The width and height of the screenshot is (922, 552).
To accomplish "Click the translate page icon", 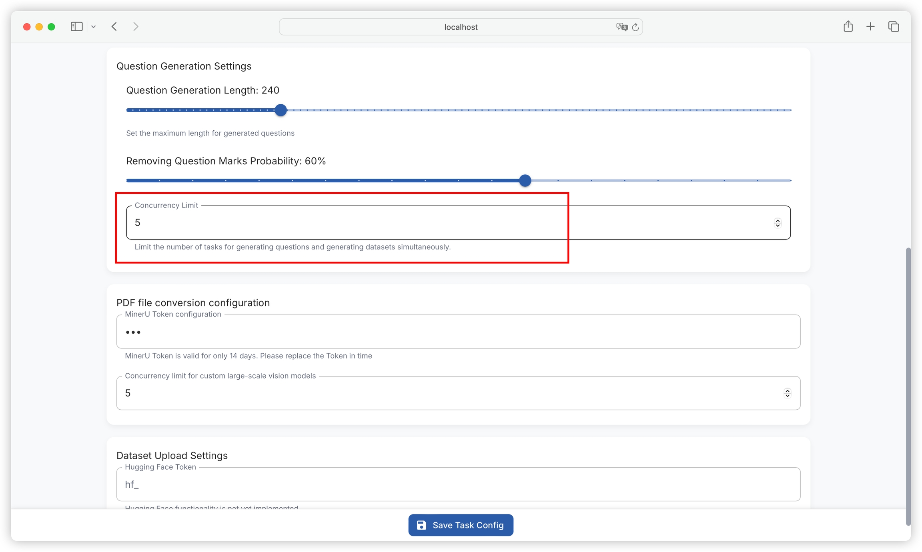I will click(x=621, y=27).
